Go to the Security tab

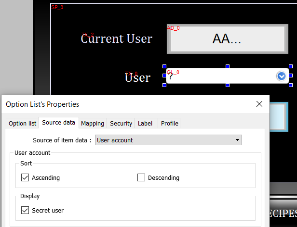click(121, 123)
